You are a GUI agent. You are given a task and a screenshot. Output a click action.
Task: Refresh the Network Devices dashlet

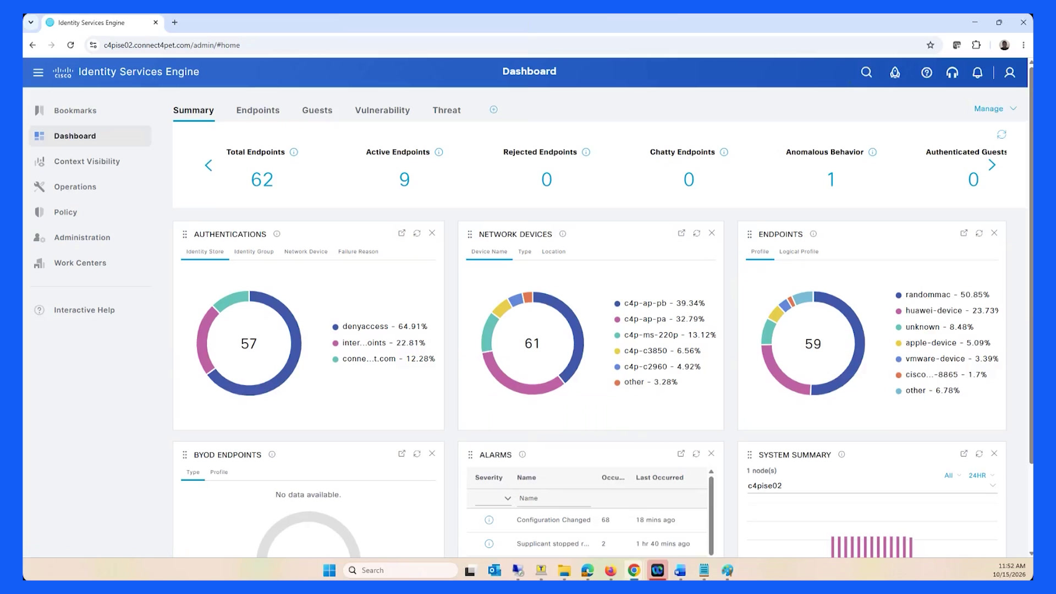click(696, 233)
